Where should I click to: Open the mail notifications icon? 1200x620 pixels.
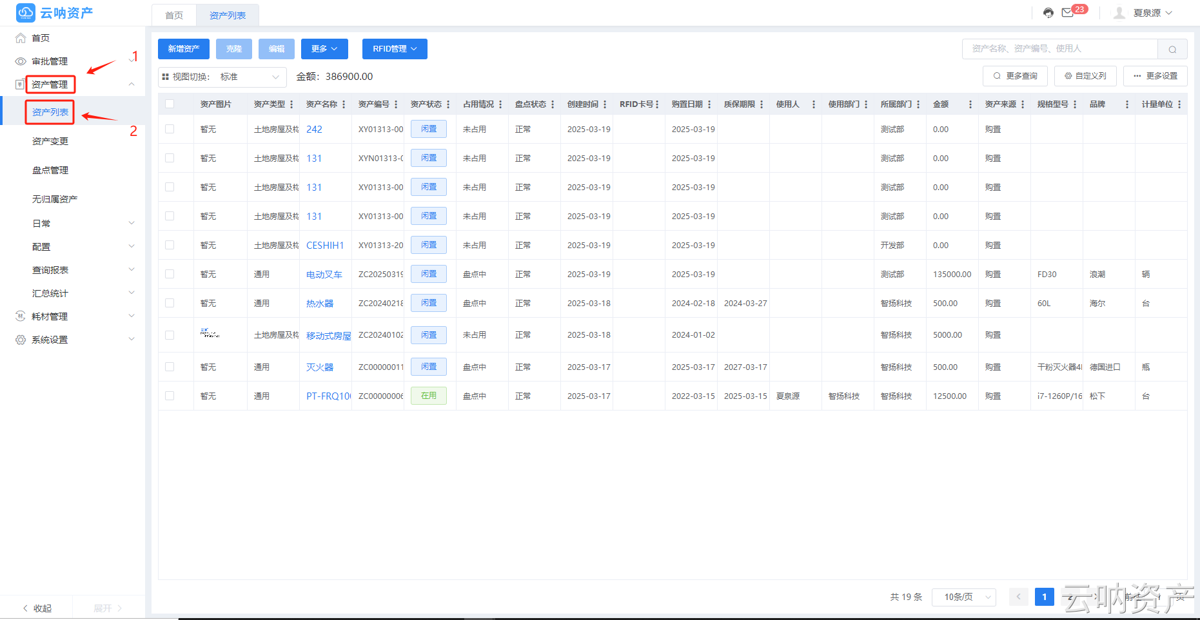[1068, 13]
